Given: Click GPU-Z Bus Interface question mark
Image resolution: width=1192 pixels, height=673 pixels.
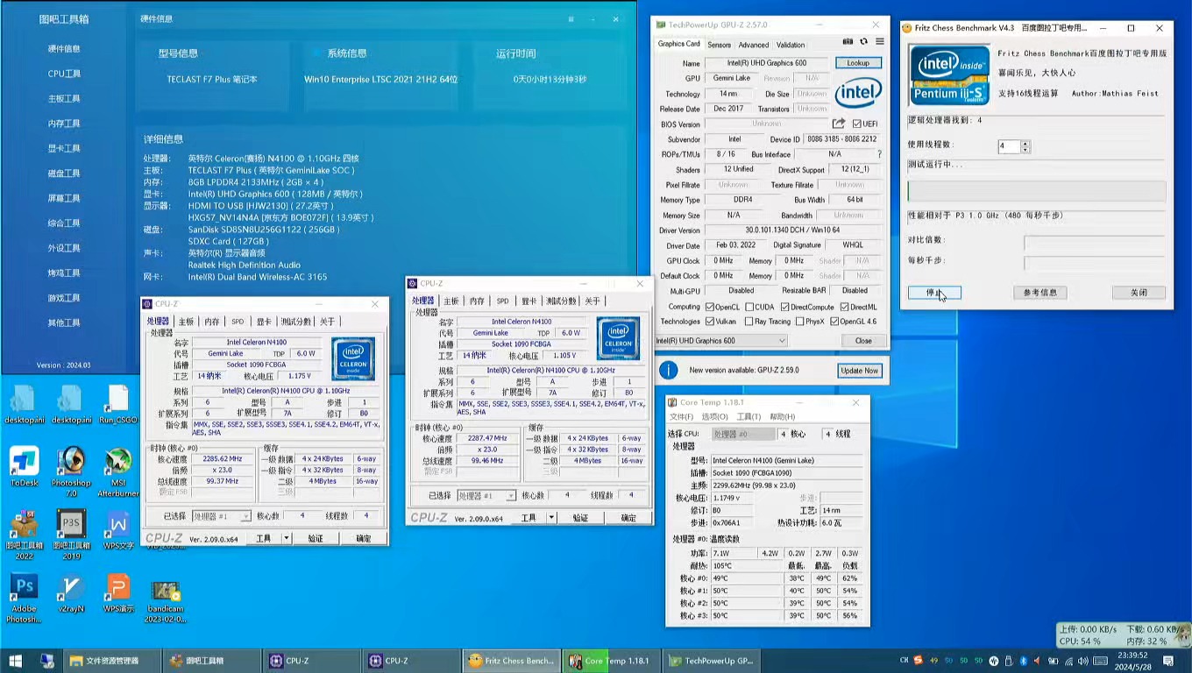Looking at the screenshot, I should tap(879, 154).
